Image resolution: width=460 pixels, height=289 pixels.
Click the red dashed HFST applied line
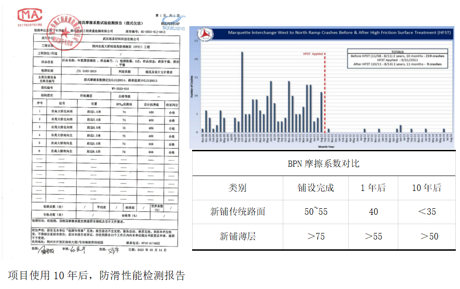pos(325,92)
